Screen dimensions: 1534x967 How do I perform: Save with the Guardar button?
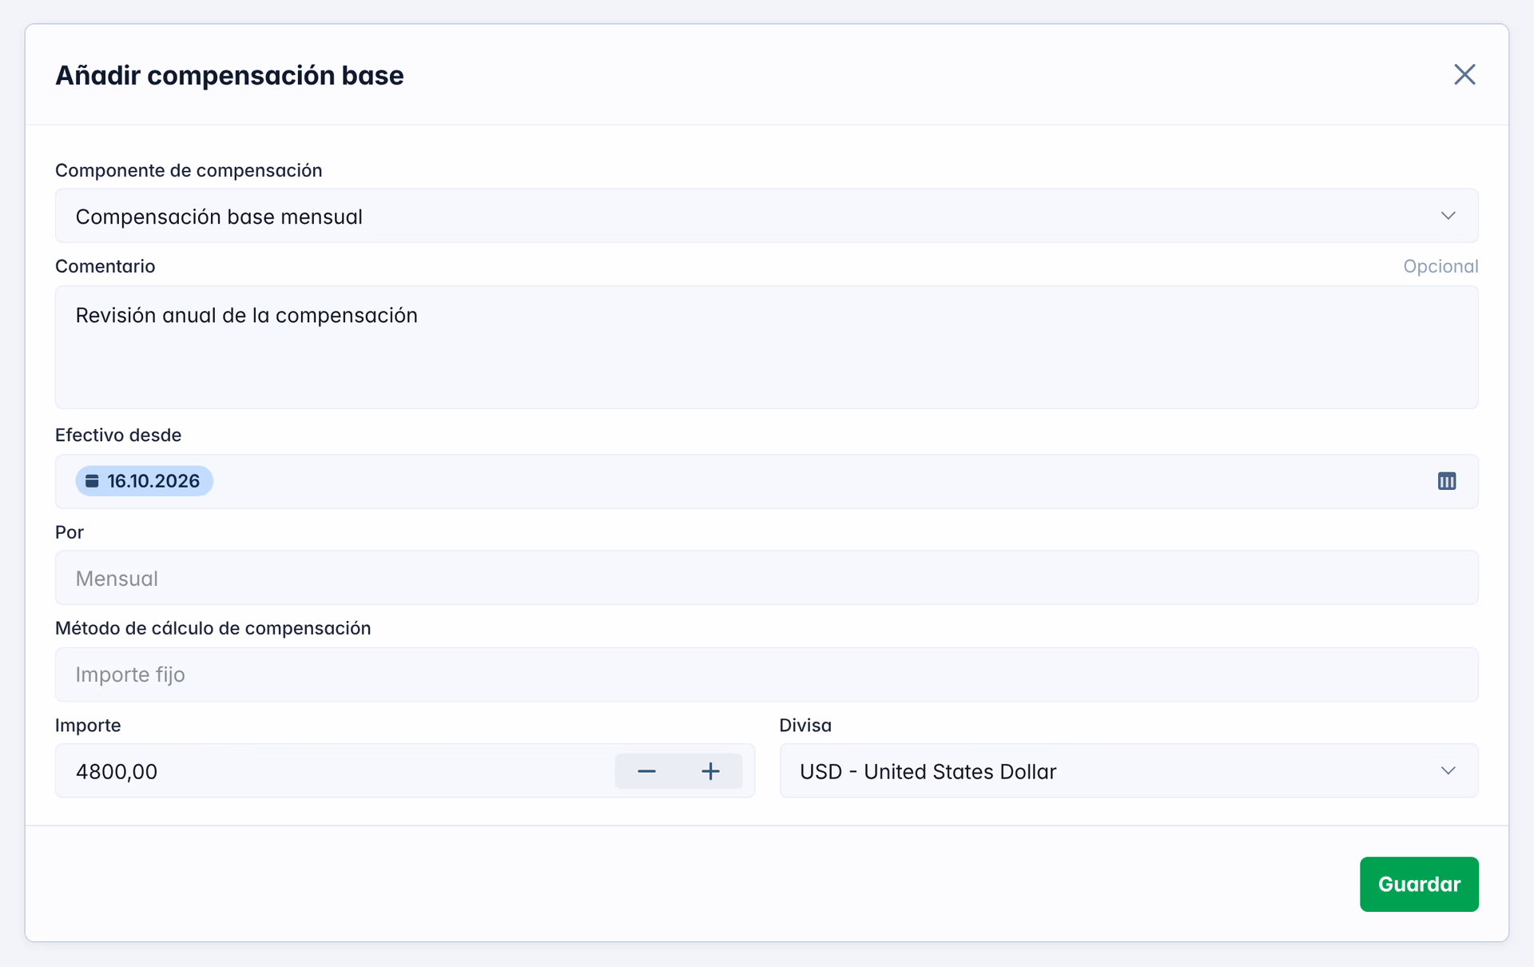pyautogui.click(x=1418, y=884)
